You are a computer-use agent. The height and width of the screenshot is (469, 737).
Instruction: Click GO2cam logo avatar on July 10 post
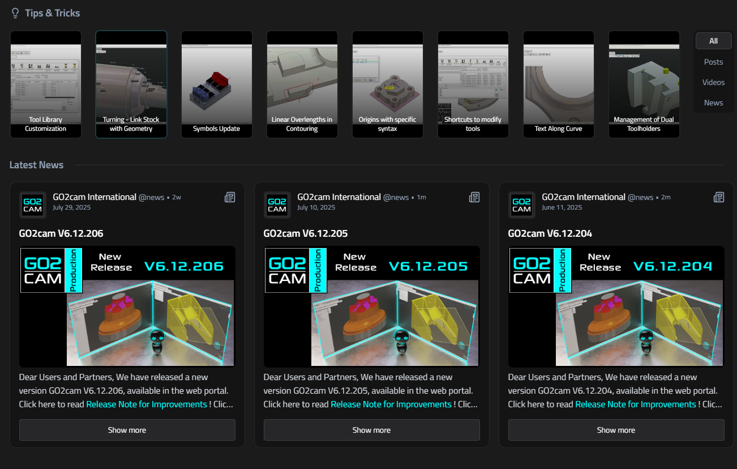pyautogui.click(x=277, y=204)
